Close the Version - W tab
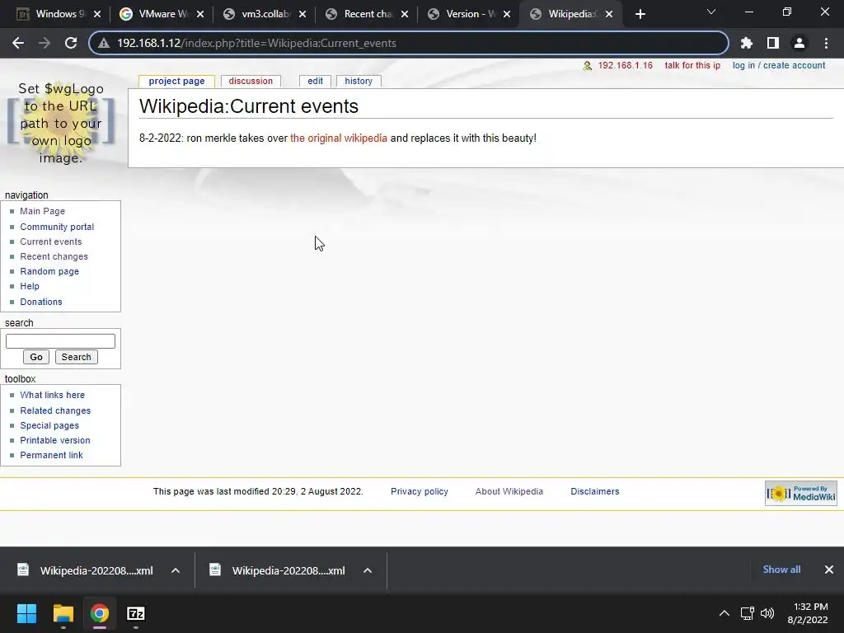 click(x=507, y=14)
